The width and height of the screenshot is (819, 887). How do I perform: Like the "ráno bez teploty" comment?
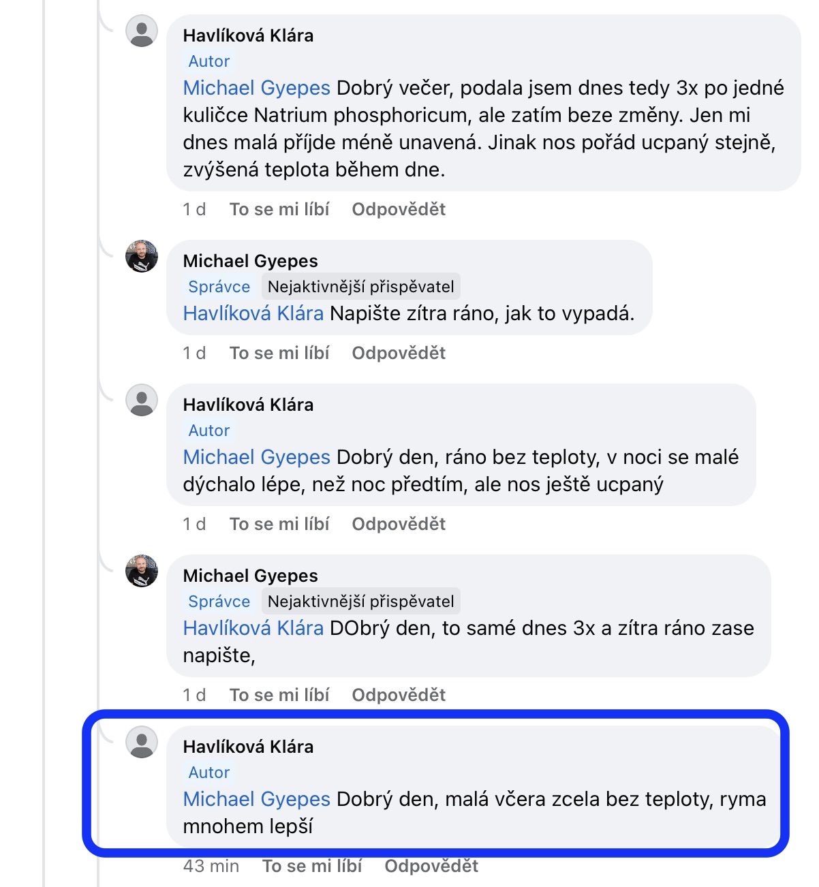(x=279, y=524)
